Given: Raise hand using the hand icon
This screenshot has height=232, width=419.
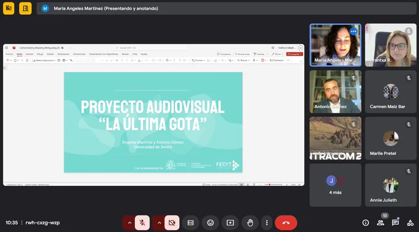Looking at the screenshot, I should [x=250, y=223].
